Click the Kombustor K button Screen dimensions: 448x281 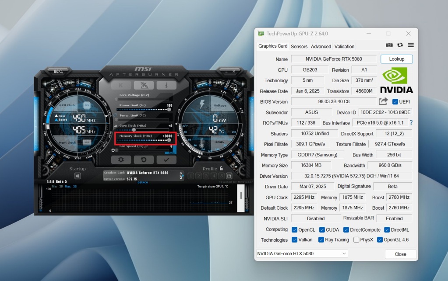(x=121, y=85)
